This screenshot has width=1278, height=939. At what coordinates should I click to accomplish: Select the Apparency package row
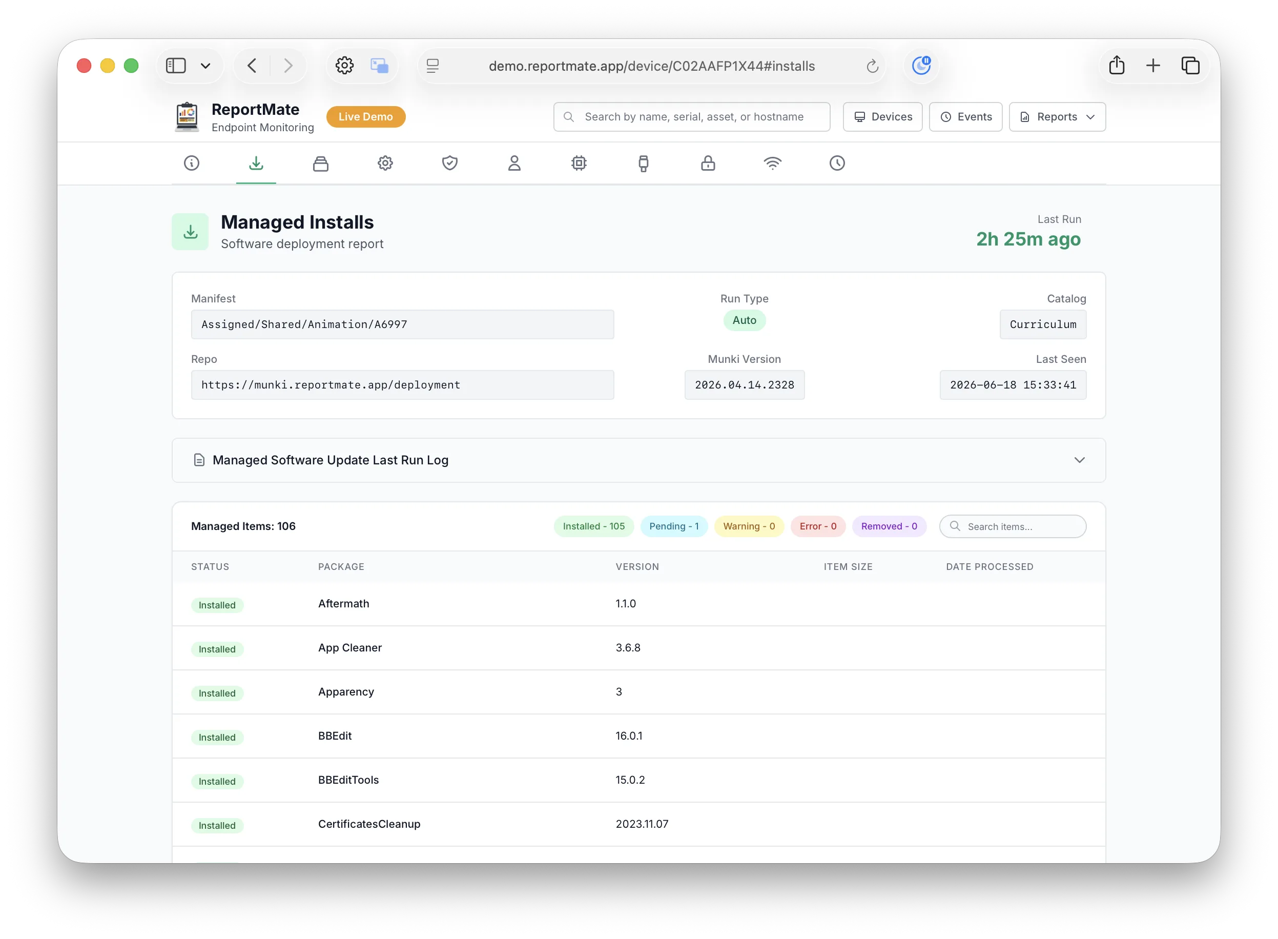(638, 692)
